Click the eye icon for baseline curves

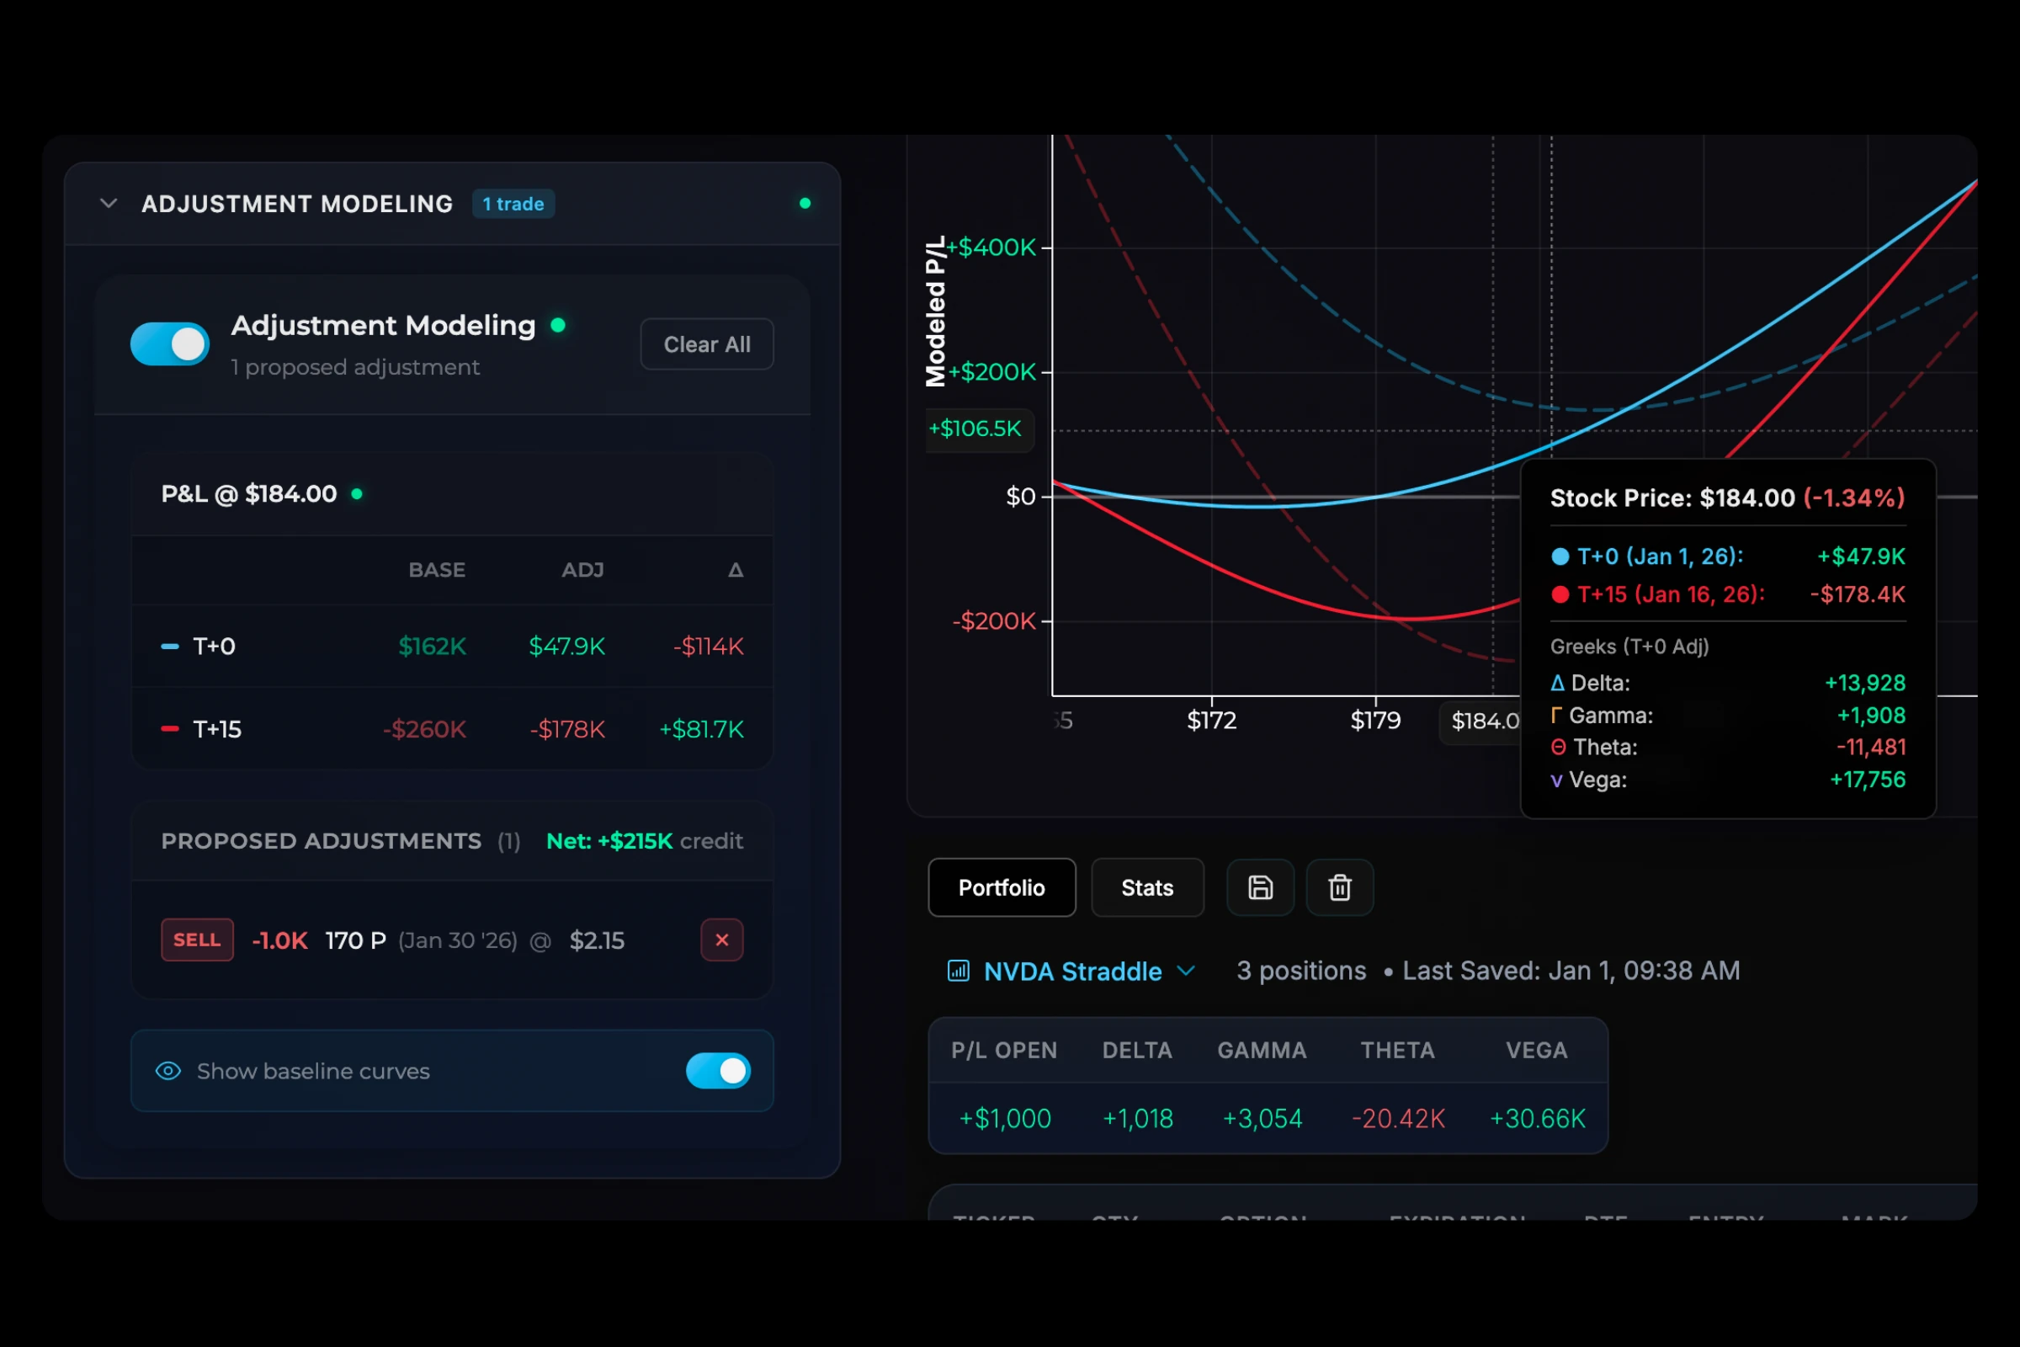click(168, 1070)
